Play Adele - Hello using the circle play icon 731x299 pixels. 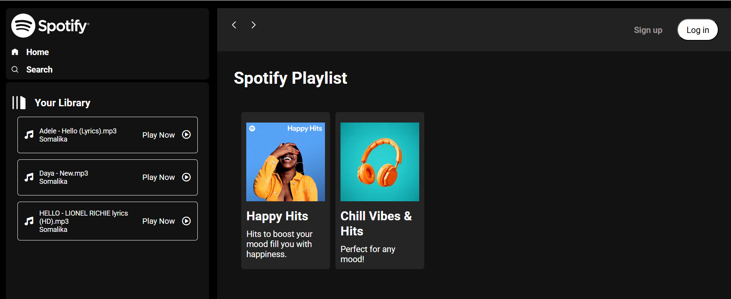point(187,135)
